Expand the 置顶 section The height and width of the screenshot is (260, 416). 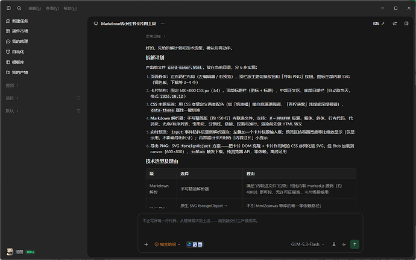coord(12,86)
